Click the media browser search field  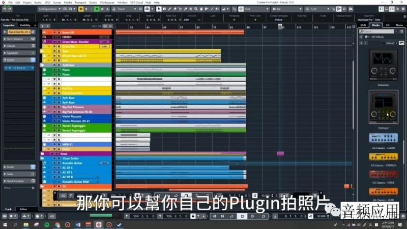tap(377, 31)
